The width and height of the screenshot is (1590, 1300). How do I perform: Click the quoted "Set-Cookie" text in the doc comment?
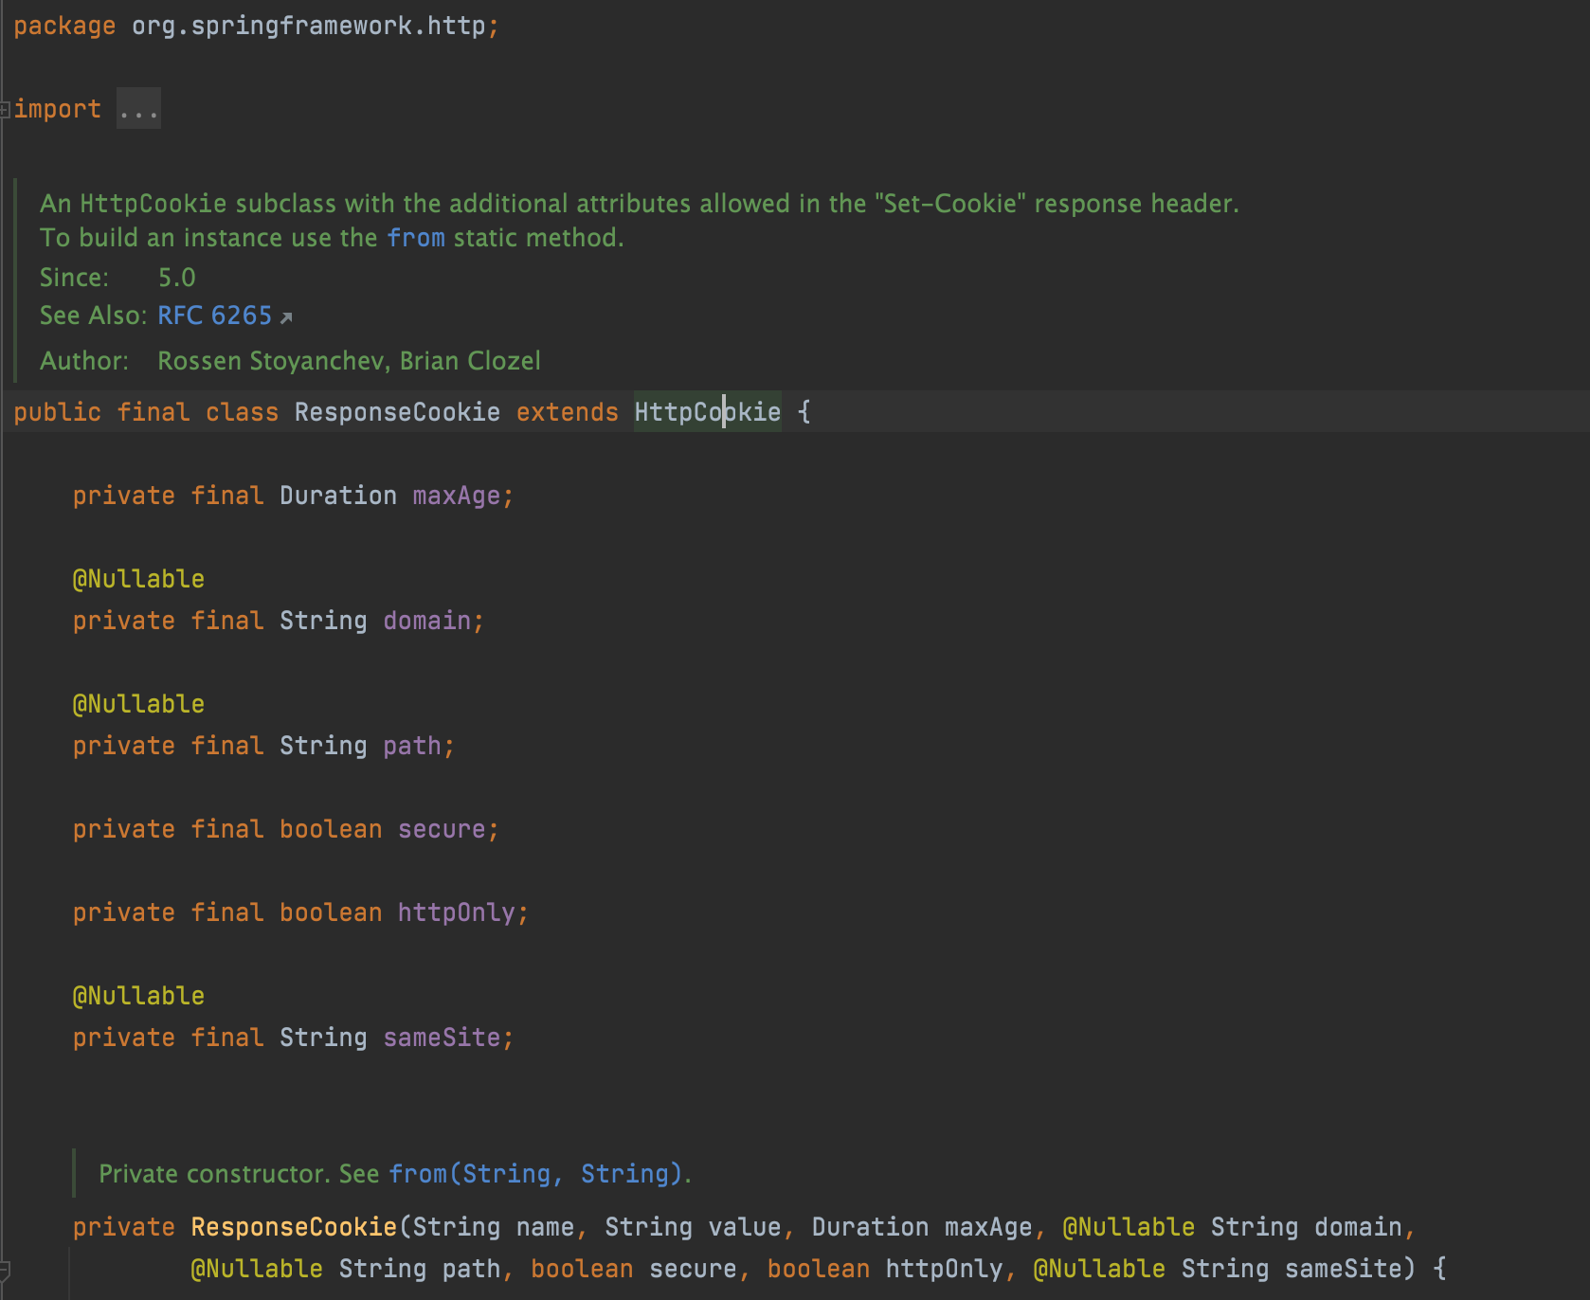(x=950, y=204)
